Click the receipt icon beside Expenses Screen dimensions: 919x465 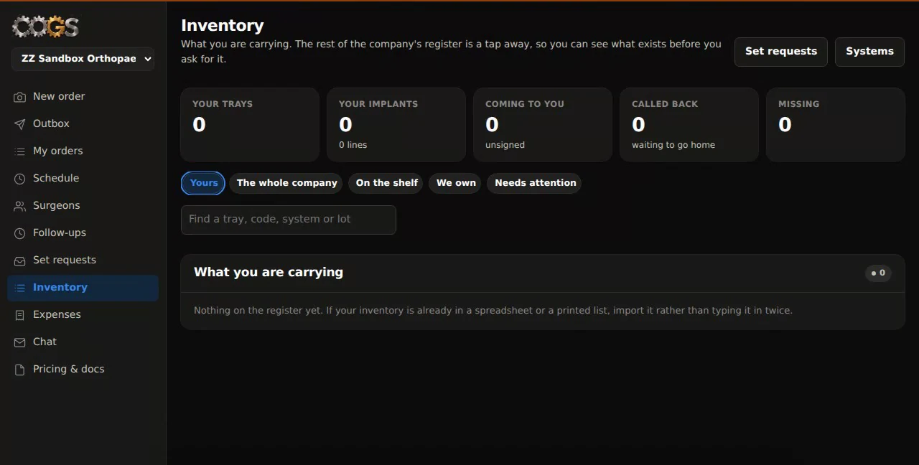pyautogui.click(x=20, y=315)
